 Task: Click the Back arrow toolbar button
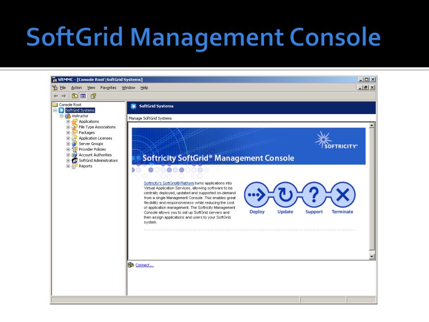point(56,96)
